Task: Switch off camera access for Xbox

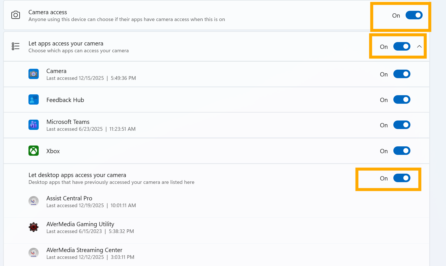Action: (402, 151)
